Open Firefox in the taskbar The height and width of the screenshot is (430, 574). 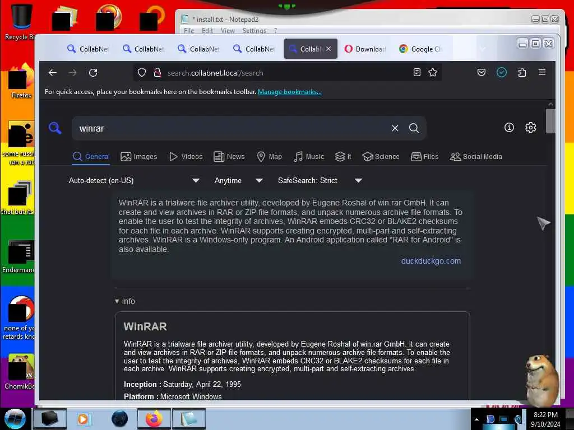[x=154, y=419]
